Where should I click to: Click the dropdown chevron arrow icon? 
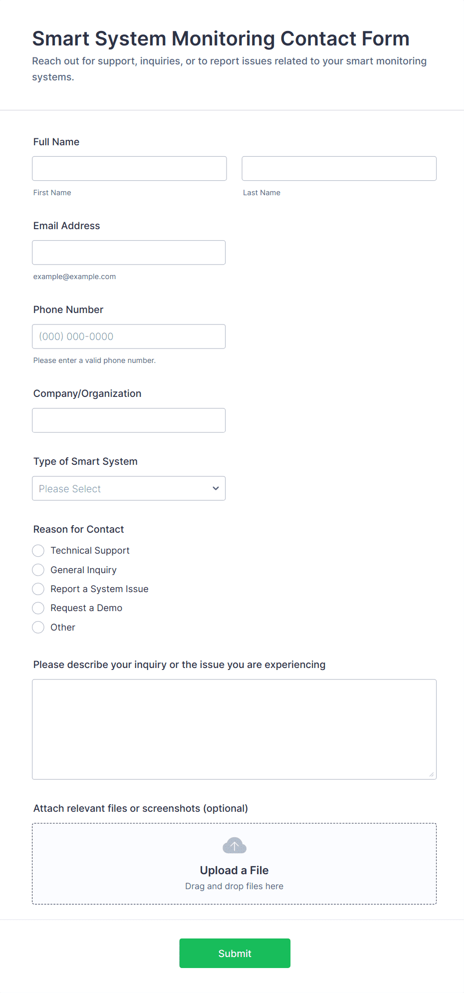pyautogui.click(x=216, y=488)
